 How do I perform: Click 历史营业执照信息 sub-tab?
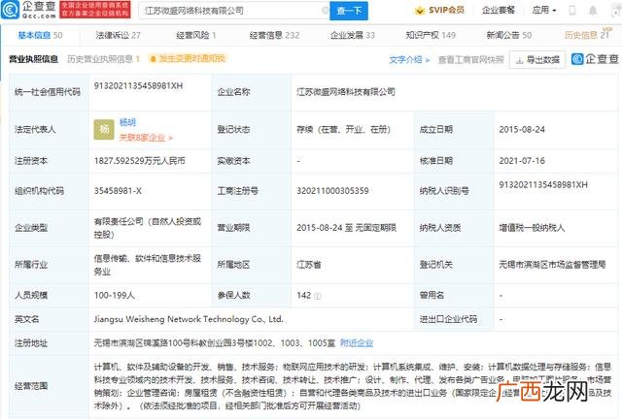click(x=104, y=59)
